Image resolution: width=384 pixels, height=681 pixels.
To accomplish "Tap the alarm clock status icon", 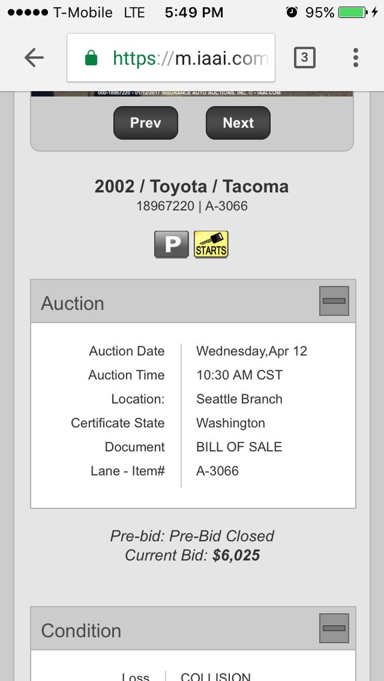I will 291,12.
